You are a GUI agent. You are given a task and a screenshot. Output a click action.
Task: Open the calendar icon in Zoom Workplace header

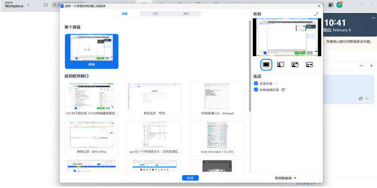coord(331,5)
